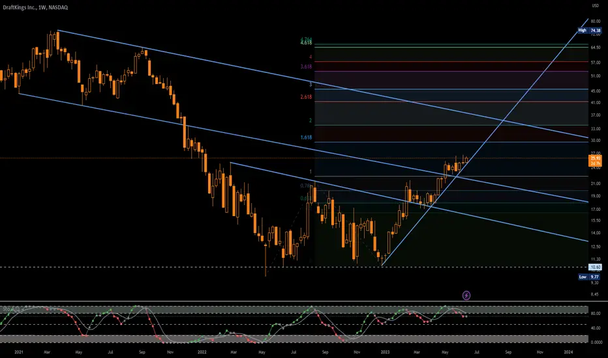608x358 pixels.
Task: Click the Sto indicator legend label
Action: coord(11,309)
